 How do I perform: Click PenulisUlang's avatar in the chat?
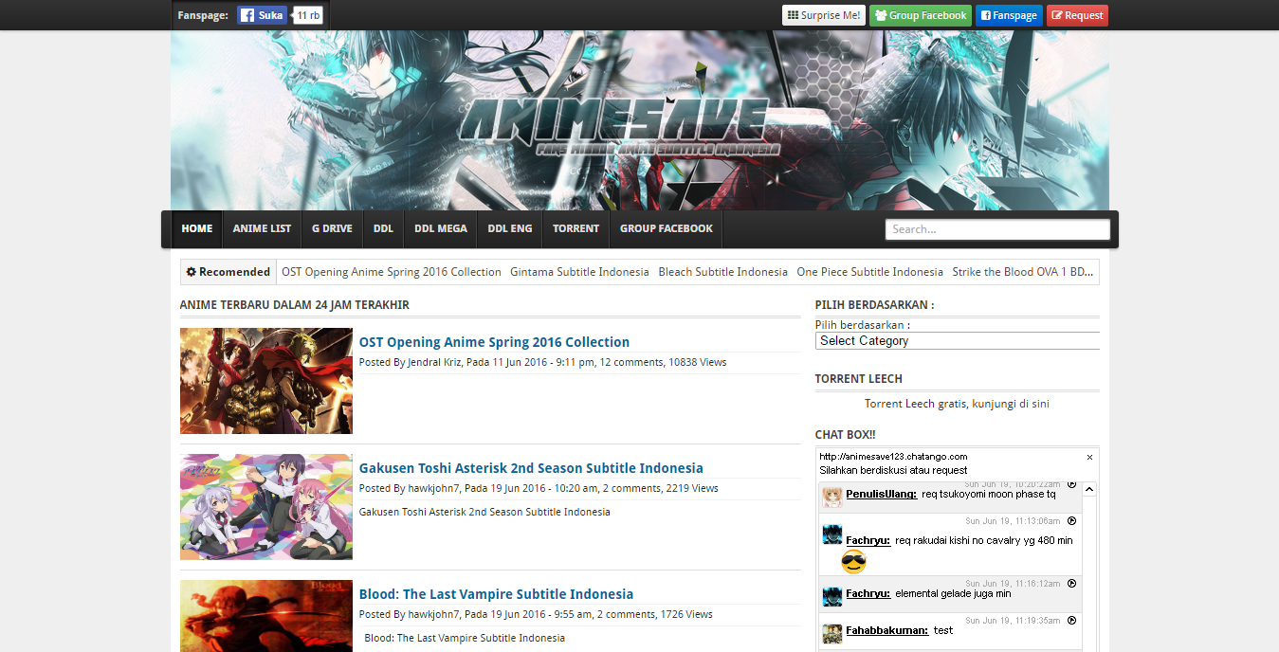tap(831, 498)
